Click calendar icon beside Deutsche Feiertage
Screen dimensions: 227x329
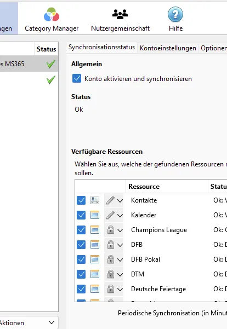coord(95,289)
